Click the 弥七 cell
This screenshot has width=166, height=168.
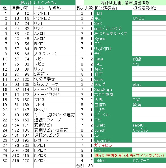113,69
